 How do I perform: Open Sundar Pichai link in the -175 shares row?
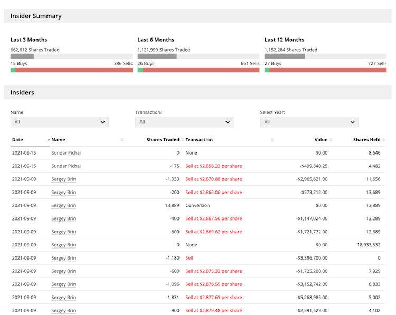coord(66,166)
